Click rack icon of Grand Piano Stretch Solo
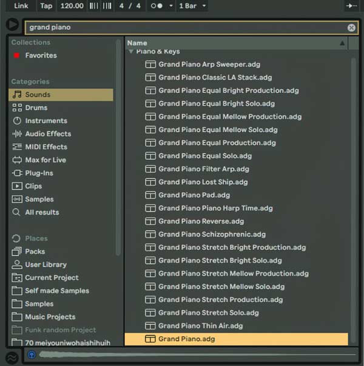This screenshot has width=364, height=366. click(150, 312)
